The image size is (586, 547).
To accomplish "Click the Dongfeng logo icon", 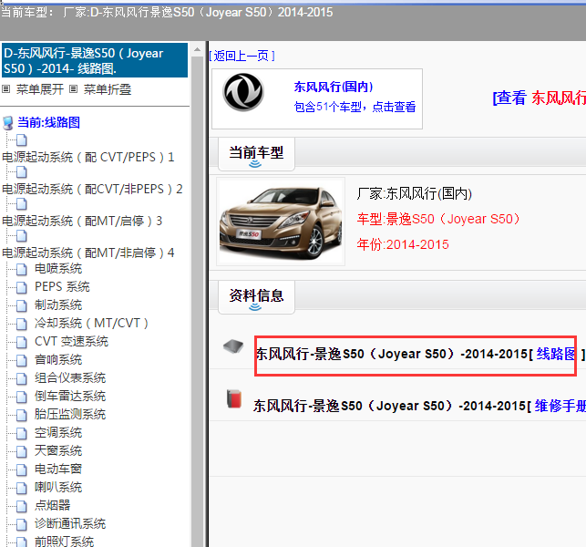I will click(x=243, y=92).
